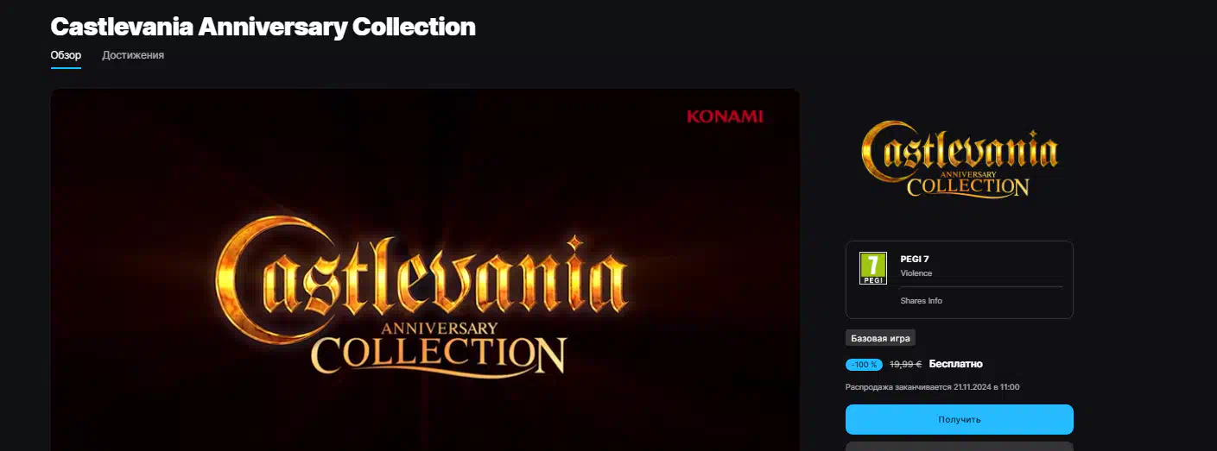Select the Базовая игра tag

click(x=880, y=338)
